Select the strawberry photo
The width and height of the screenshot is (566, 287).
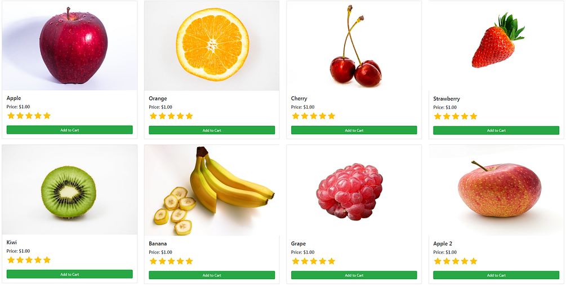coord(496,46)
